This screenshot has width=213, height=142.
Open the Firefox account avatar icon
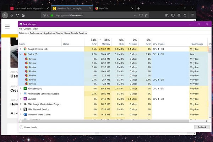pos(179,15)
